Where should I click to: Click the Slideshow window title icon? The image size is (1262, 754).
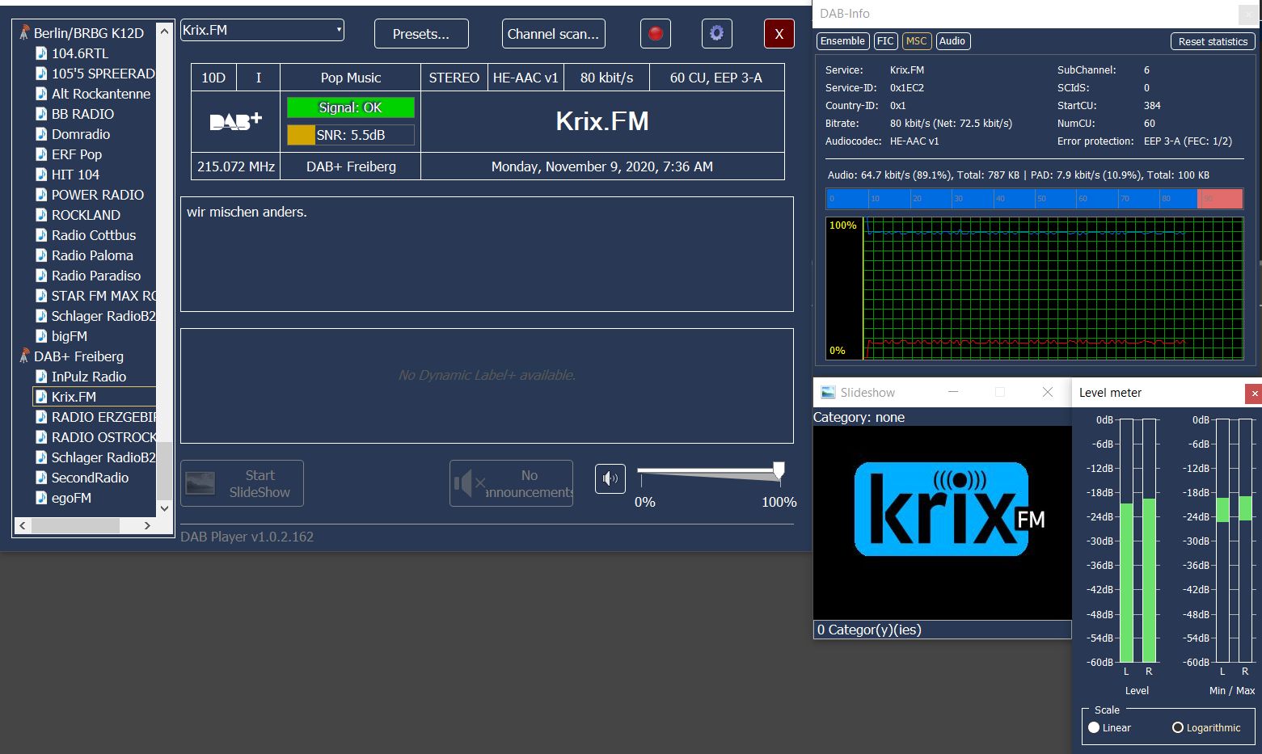[828, 393]
